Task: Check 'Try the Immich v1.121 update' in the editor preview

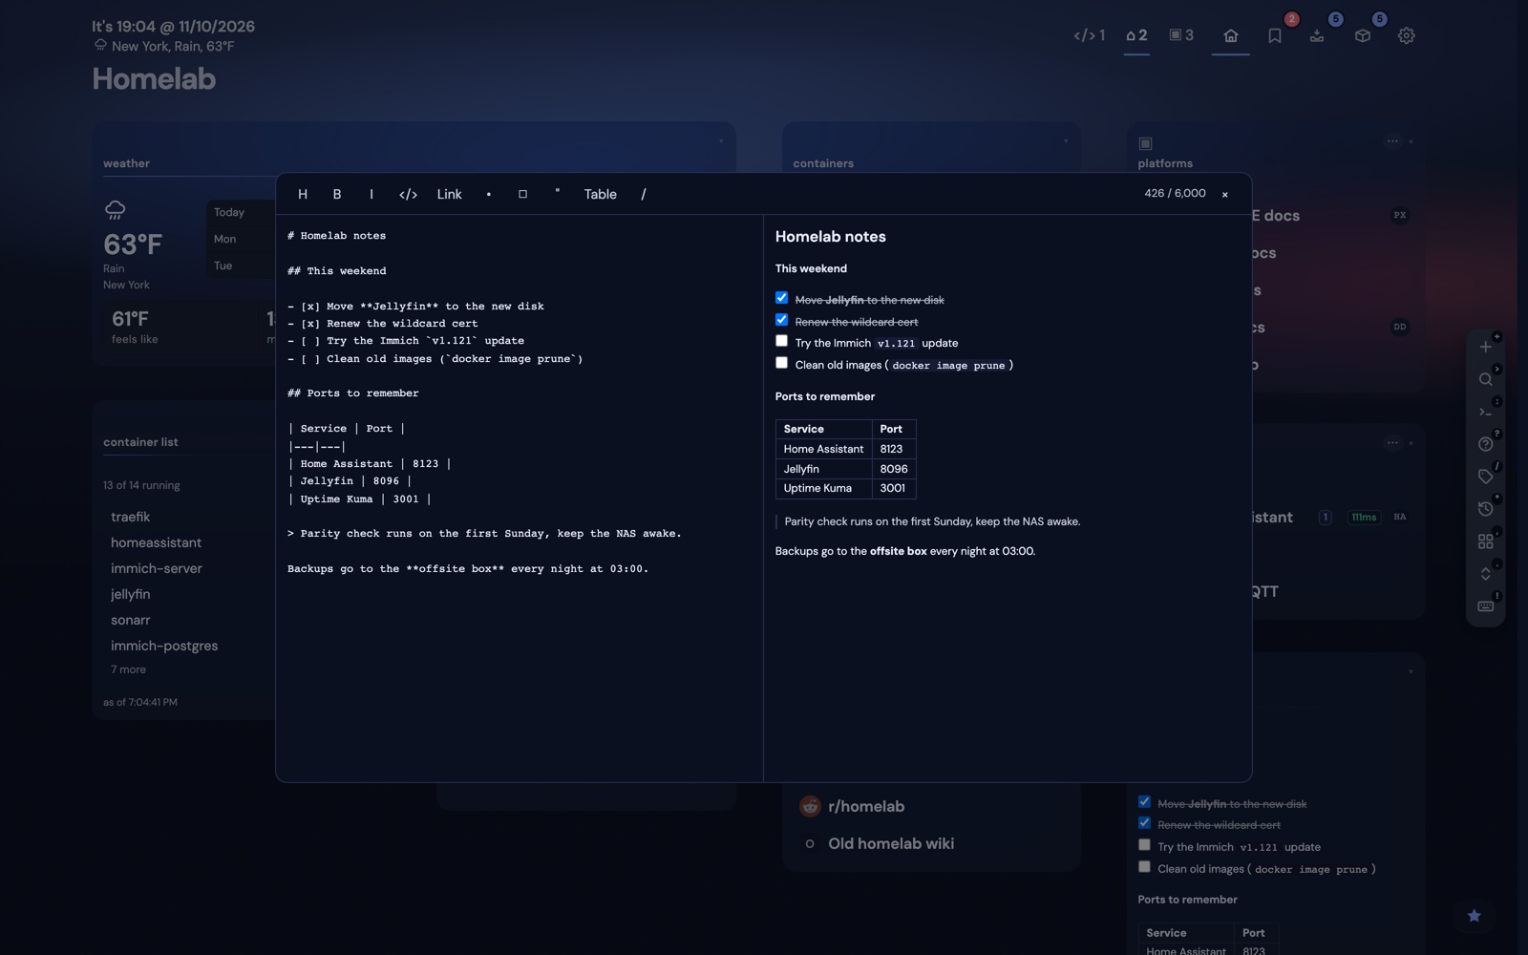Action: pos(782,341)
